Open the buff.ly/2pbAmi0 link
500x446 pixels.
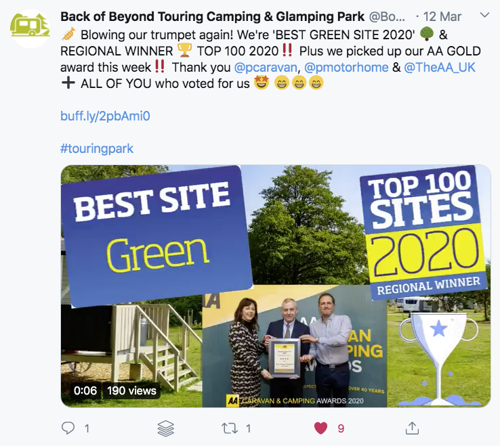click(105, 116)
